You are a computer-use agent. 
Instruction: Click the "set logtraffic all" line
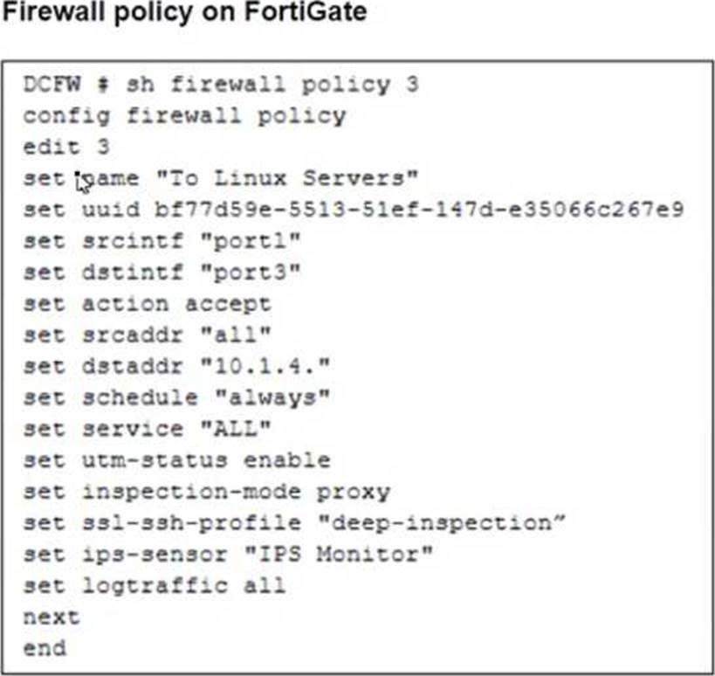coord(154,585)
